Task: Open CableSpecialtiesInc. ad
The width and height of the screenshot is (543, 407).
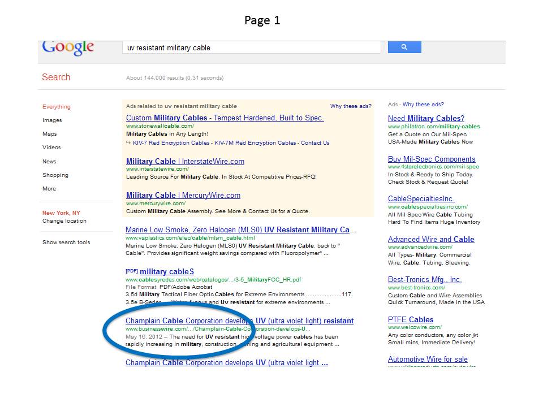Action: tap(421, 199)
